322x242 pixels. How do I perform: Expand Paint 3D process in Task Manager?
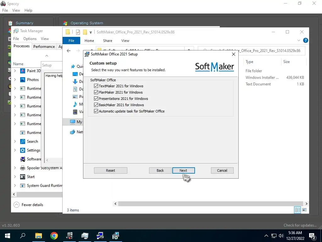15,71
